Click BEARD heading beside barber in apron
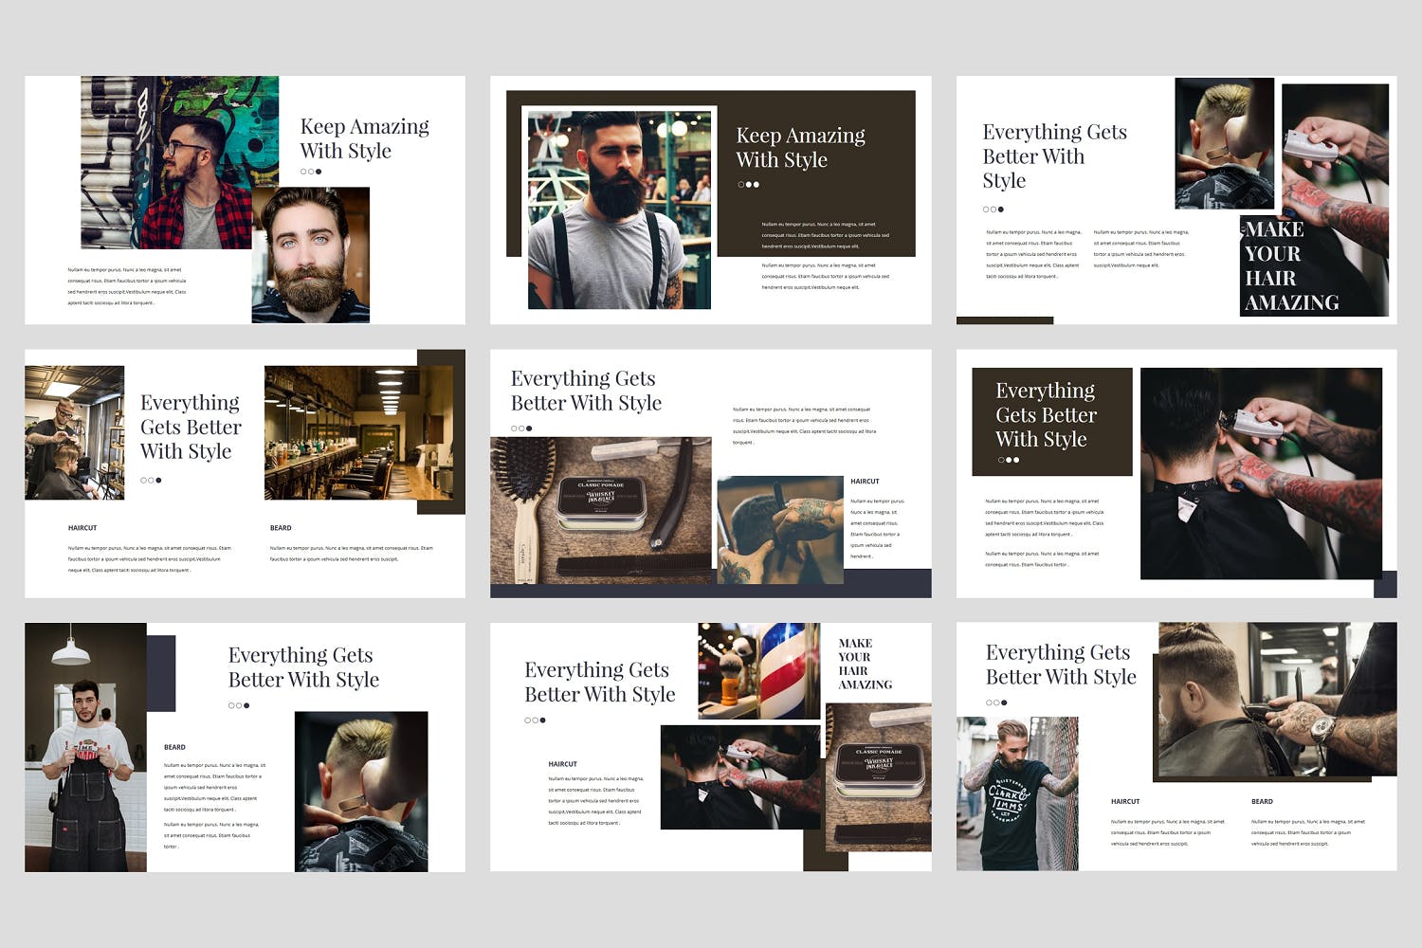Screen dimensions: 1422x948 [x=174, y=747]
